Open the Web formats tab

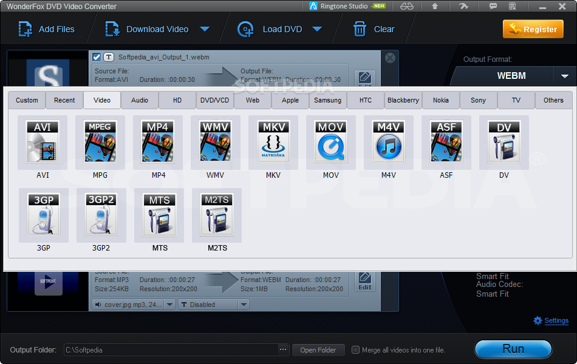tap(253, 100)
